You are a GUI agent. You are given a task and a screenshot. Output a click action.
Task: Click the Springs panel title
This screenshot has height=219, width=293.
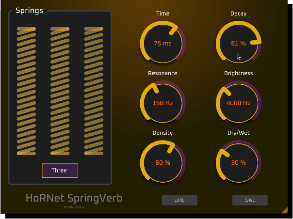(29, 11)
